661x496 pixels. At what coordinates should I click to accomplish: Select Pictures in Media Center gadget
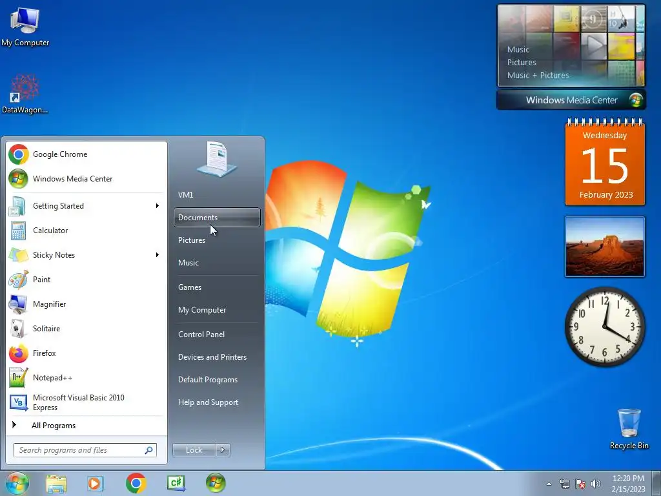tap(522, 63)
